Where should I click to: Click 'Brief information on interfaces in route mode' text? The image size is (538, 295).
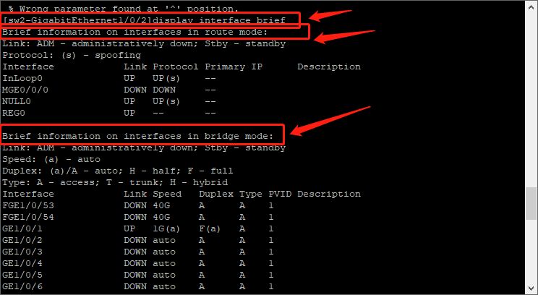pos(134,33)
